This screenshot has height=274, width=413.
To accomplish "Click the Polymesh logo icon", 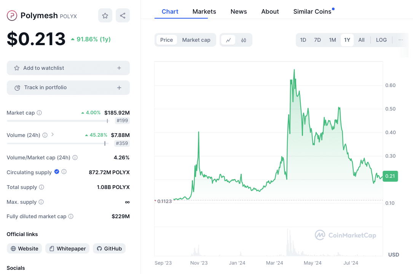I will [12, 16].
